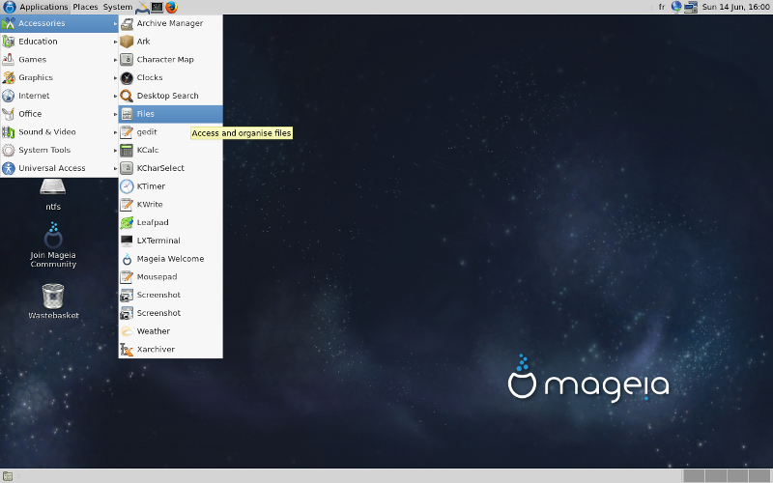773x483 pixels.
Task: Open the first Screenshot entry
Action: tap(171, 295)
